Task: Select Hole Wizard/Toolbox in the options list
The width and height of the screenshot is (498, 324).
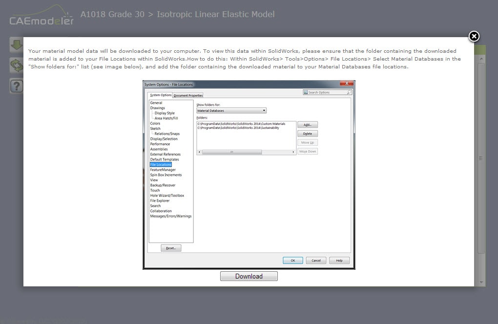Action: tap(167, 195)
